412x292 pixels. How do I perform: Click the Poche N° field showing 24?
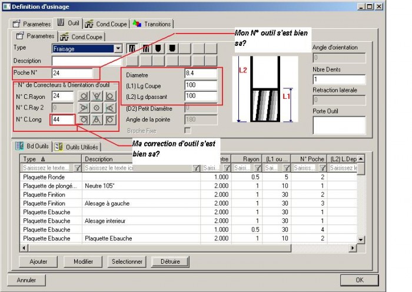pyautogui.click(x=72, y=73)
